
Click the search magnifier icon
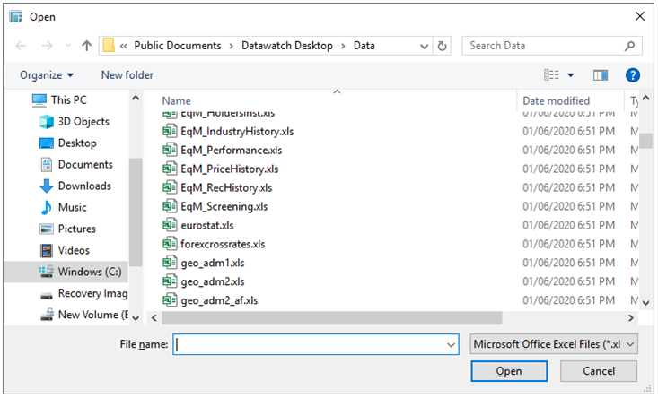tap(631, 46)
